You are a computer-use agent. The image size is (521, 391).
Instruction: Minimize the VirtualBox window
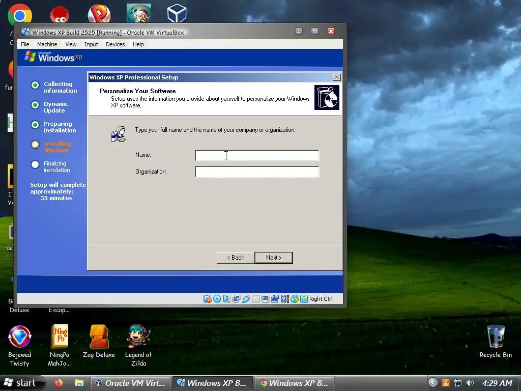(x=299, y=31)
